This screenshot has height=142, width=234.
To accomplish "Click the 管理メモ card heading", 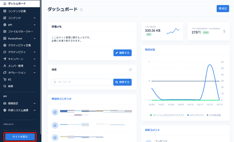I will 57,27.
